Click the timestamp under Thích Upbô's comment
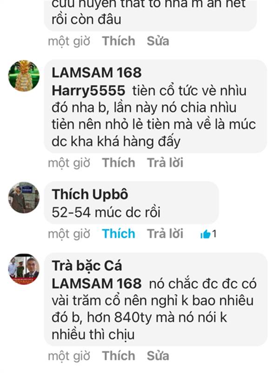279x373 pixels. coord(69,234)
